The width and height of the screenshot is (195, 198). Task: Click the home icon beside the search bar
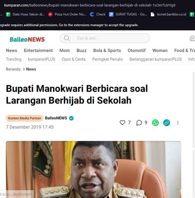tap(192, 38)
